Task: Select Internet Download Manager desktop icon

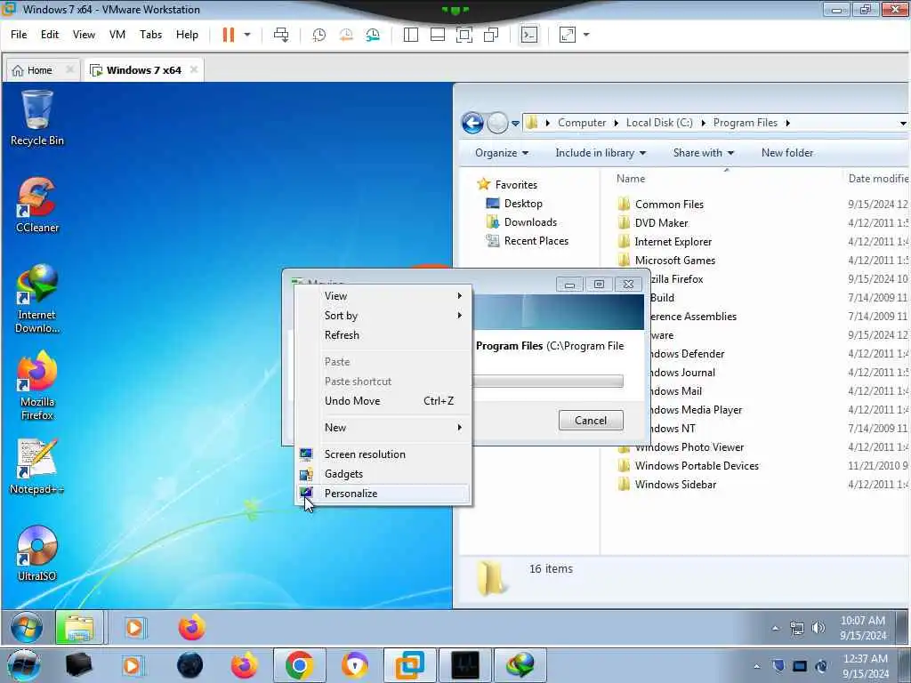Action: tap(37, 299)
